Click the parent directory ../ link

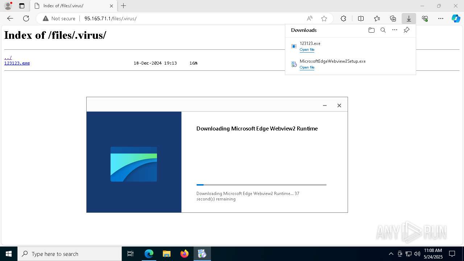coord(8,58)
